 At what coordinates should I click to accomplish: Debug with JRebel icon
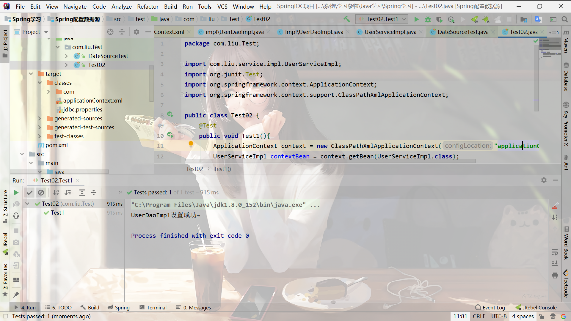(486, 19)
